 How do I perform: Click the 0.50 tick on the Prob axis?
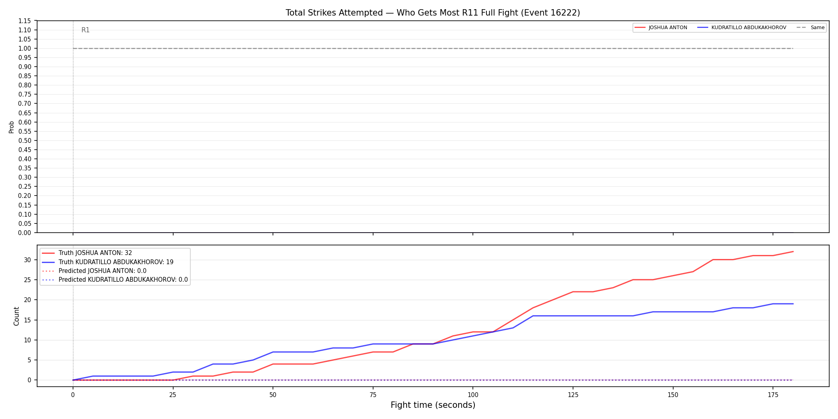[25, 140]
